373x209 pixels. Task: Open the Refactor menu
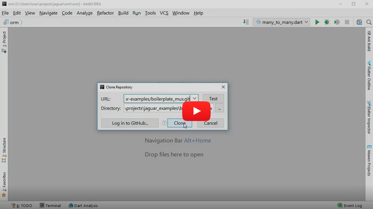pos(105,13)
